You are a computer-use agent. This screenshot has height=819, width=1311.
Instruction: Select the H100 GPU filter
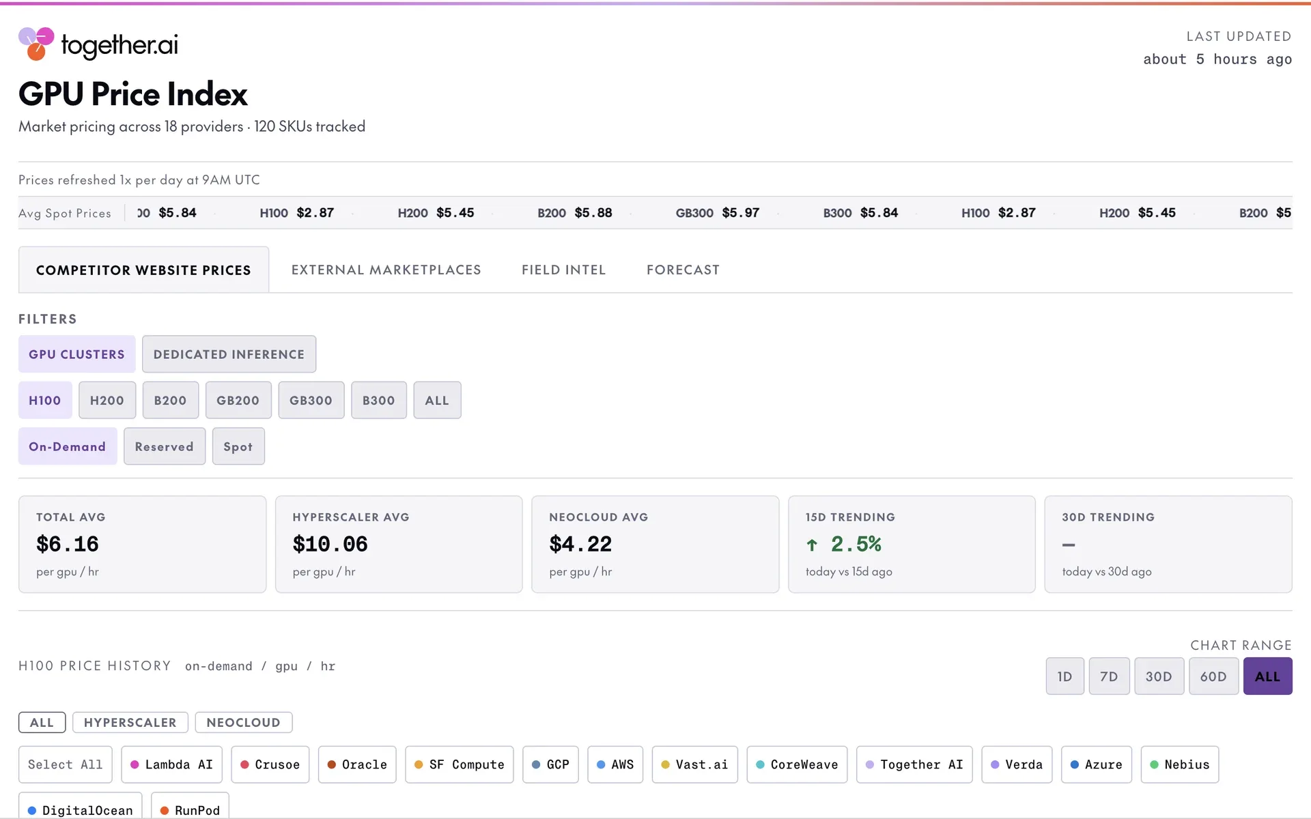pyautogui.click(x=45, y=401)
